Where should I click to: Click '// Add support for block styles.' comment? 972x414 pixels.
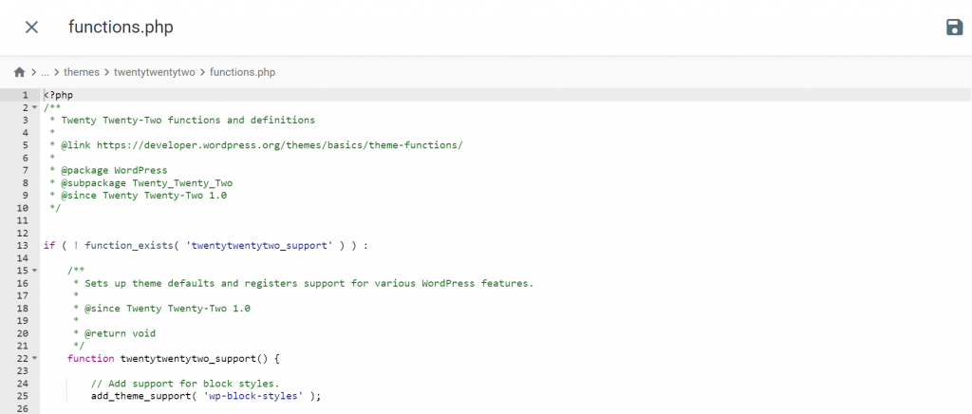185,384
